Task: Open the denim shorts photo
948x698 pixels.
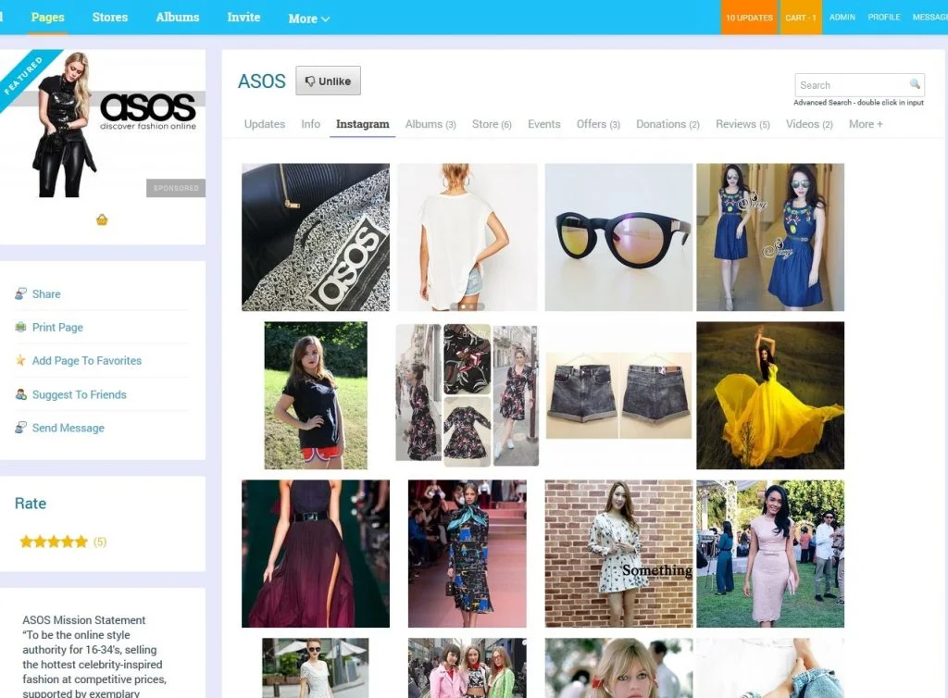Action: pyautogui.click(x=618, y=395)
